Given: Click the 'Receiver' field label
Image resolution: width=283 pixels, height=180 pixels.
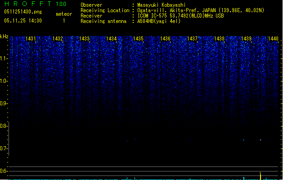Looking at the screenshot, I should click(91, 16).
